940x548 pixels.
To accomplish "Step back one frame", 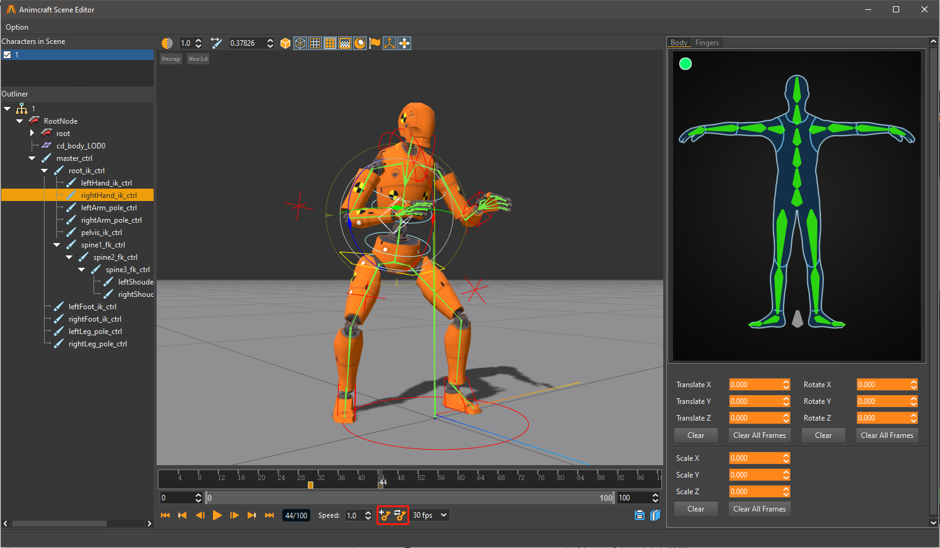I will pyautogui.click(x=200, y=515).
